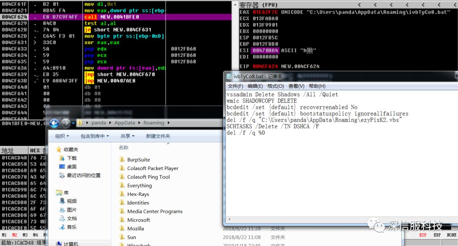
Task: Expand the 包含到库中 dropdown
Action: (x=95, y=136)
